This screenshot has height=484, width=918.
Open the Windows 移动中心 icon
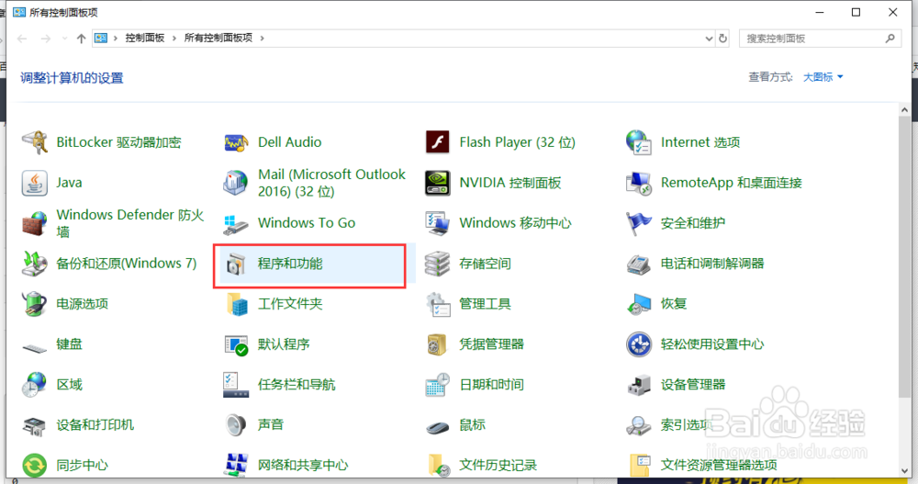coord(437,223)
